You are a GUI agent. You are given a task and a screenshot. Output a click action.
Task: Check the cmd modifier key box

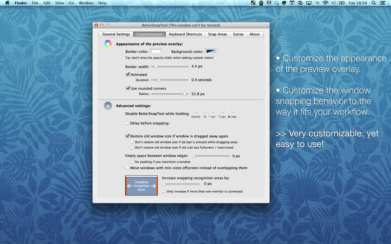coord(233,111)
